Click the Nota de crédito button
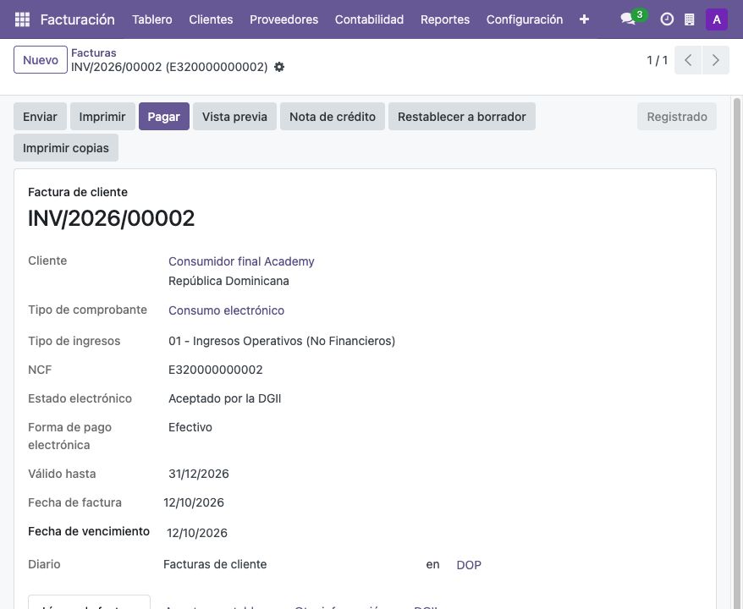 333,117
